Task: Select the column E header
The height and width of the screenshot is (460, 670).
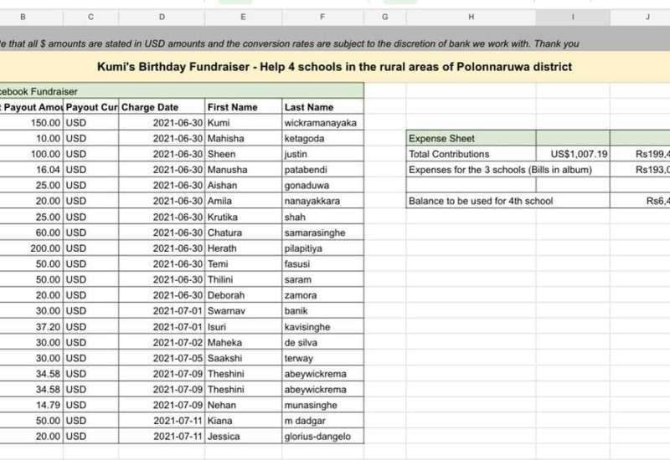Action: (242, 17)
